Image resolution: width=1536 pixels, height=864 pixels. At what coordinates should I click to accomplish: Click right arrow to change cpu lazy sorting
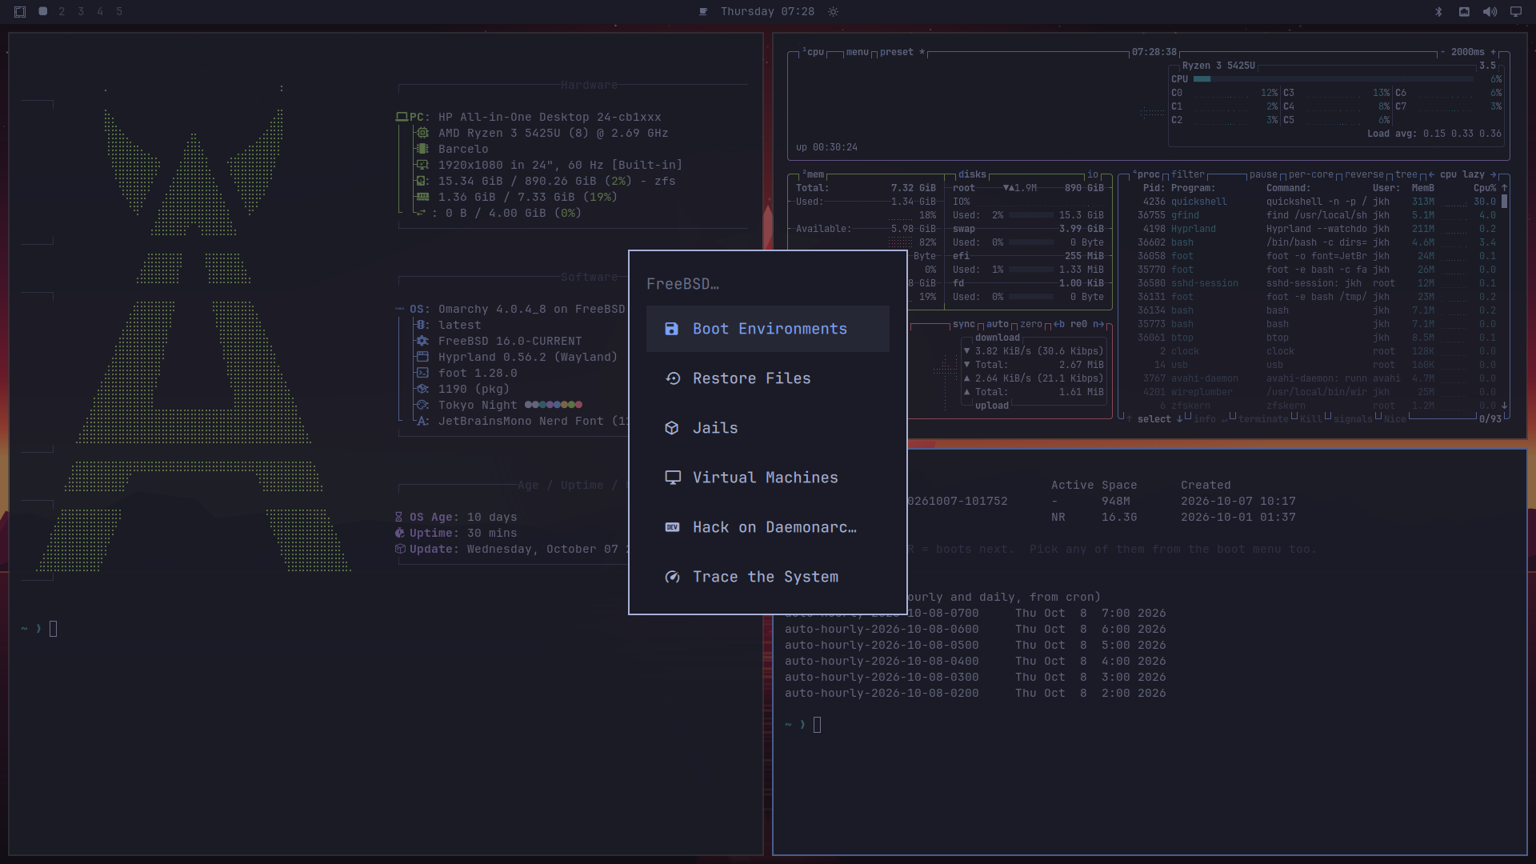click(1493, 174)
